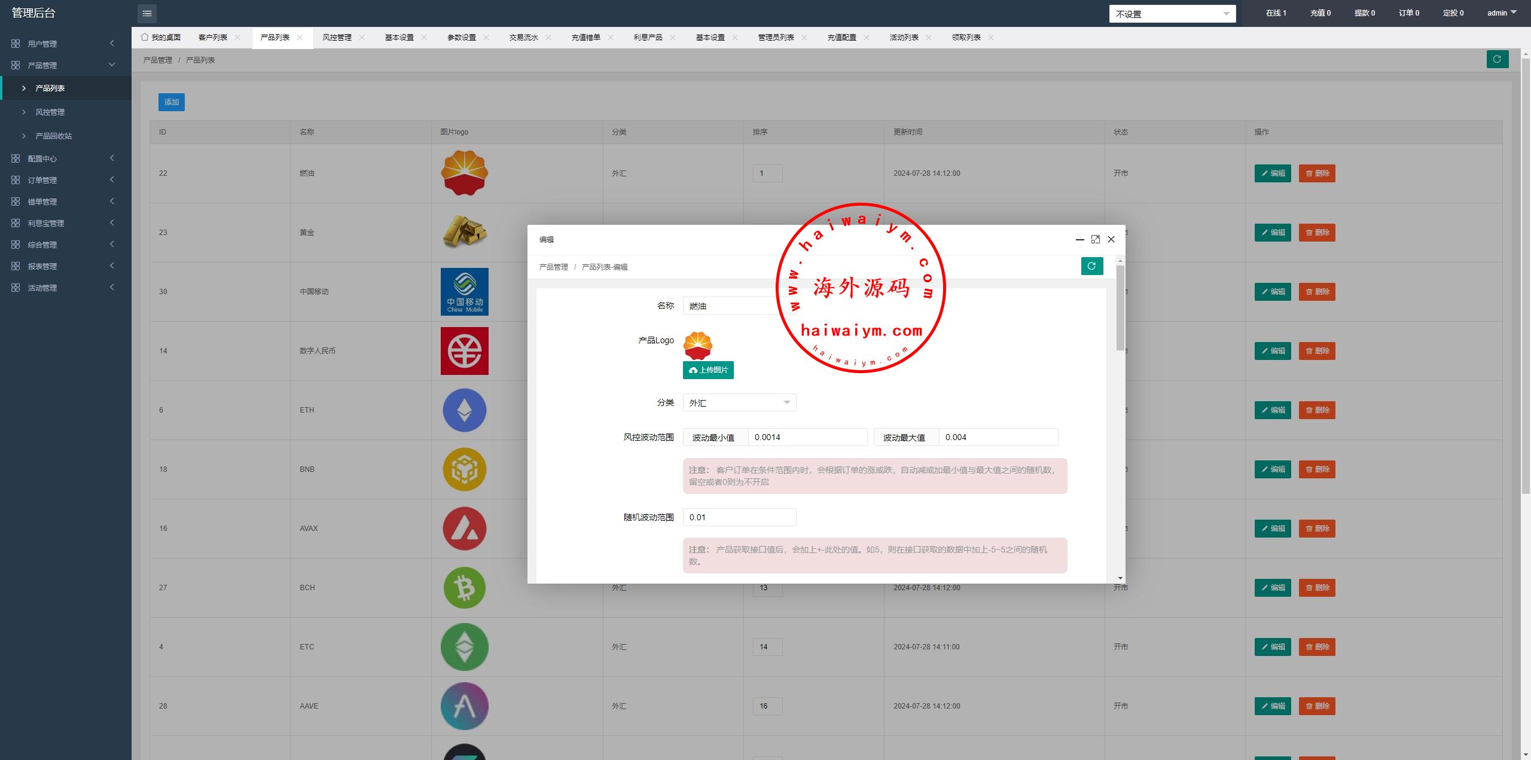Screen dimensions: 1531x760
Task: Switch to the 客户列表 tab
Action: [x=213, y=37]
